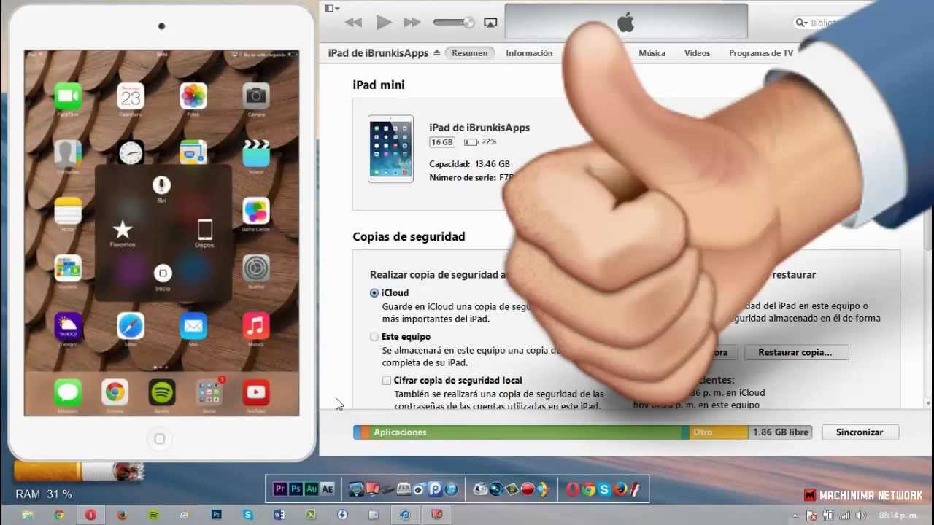Image resolution: width=934 pixels, height=525 pixels.
Task: Switch to Programas de TV tab
Action: coord(761,53)
